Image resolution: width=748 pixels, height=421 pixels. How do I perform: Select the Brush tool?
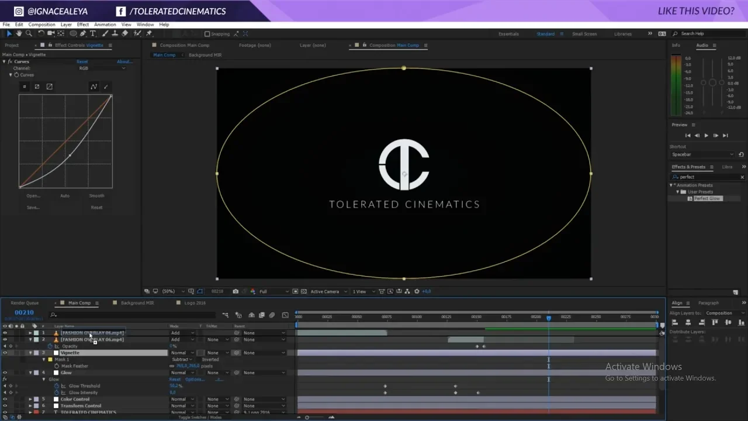(x=104, y=33)
